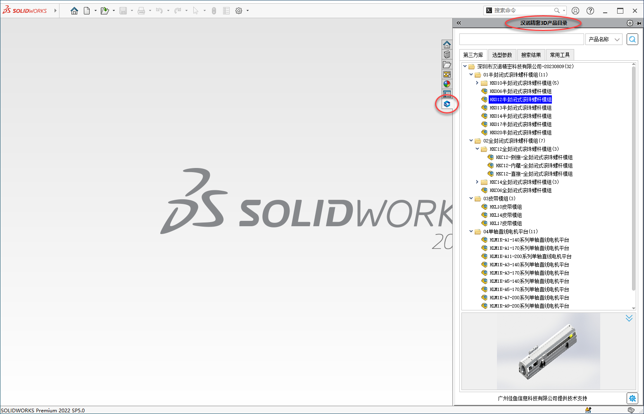Expand the SOLIDWORKS menu arrow

point(55,11)
